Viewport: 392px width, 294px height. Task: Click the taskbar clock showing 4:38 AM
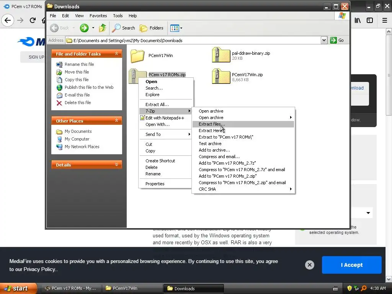pos(378,289)
